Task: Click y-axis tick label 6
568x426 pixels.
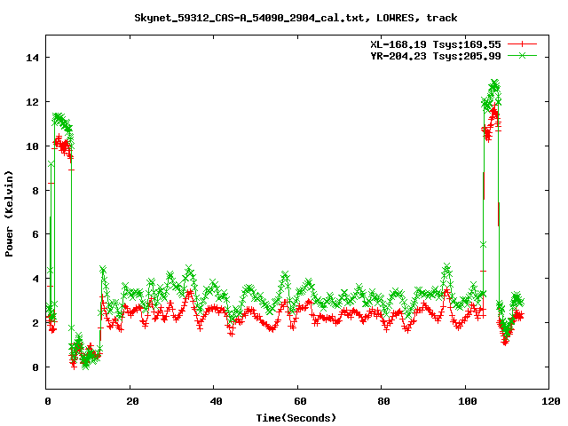Action: pyautogui.click(x=35, y=234)
